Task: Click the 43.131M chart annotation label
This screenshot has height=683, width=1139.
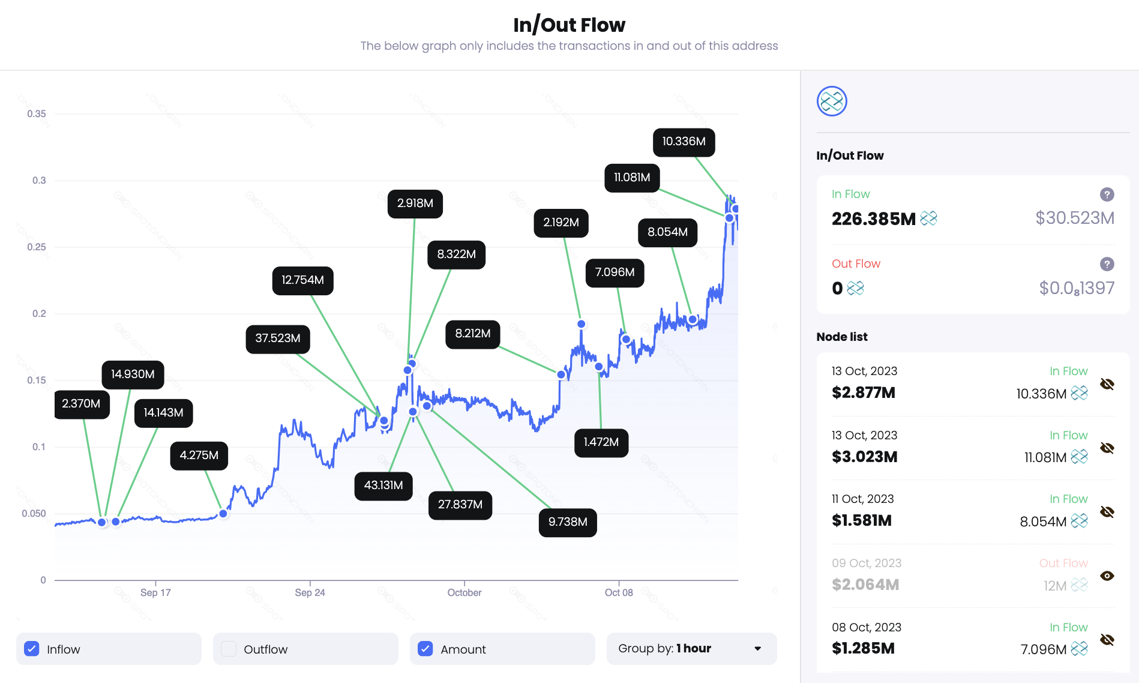Action: click(383, 486)
